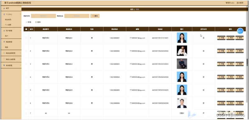Click 删除 button for 商家账号4 row
The width and height of the screenshot is (249, 120).
(239, 77)
